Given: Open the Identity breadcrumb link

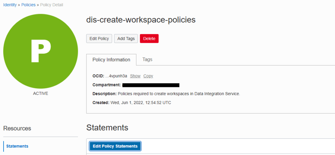Looking at the screenshot, I should coord(10,5).
